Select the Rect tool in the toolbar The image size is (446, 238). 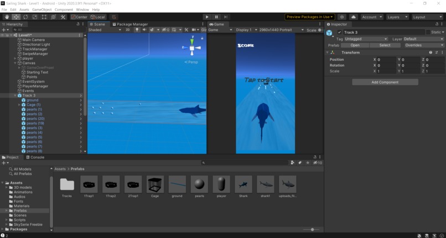pos(44,17)
